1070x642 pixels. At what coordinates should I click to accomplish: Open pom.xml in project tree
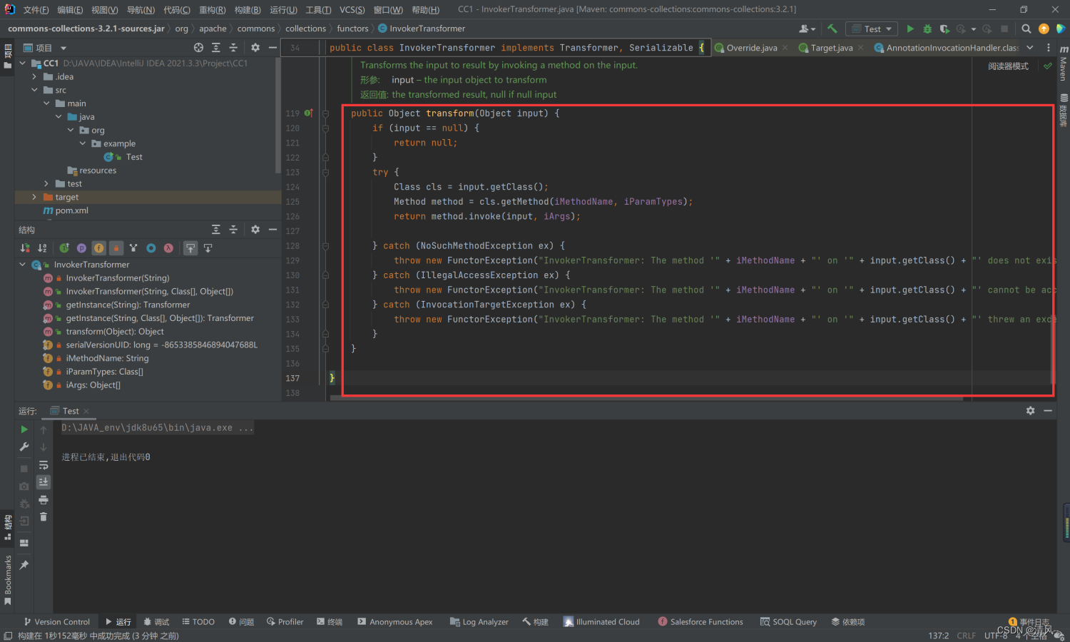[66, 210]
